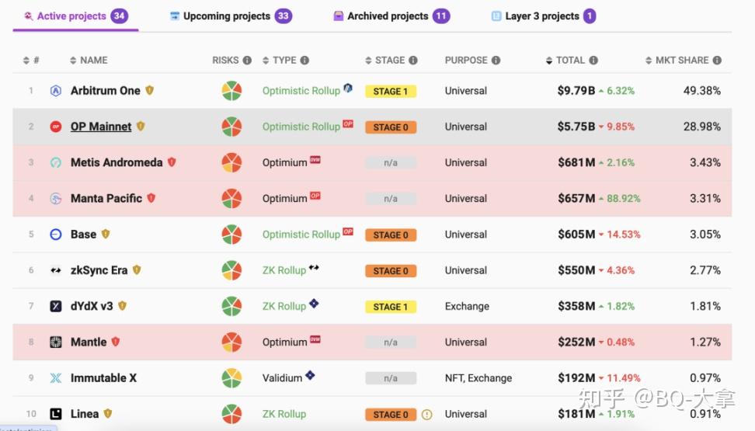Open the Base project page
This screenshot has width=755, height=431.
pos(83,235)
